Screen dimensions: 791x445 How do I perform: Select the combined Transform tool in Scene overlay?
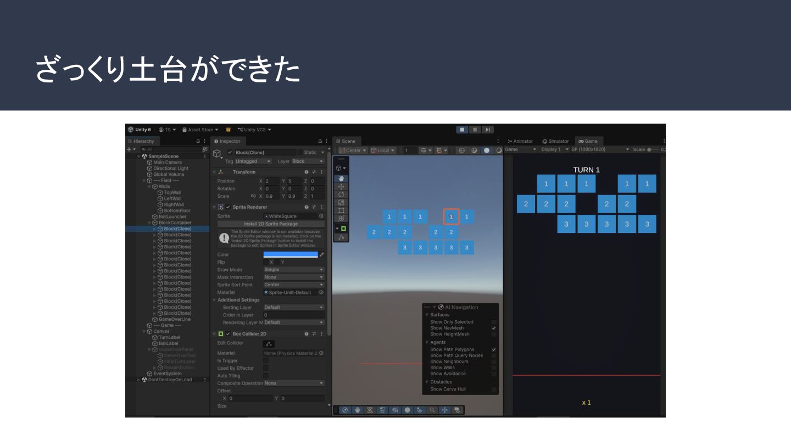[341, 218]
